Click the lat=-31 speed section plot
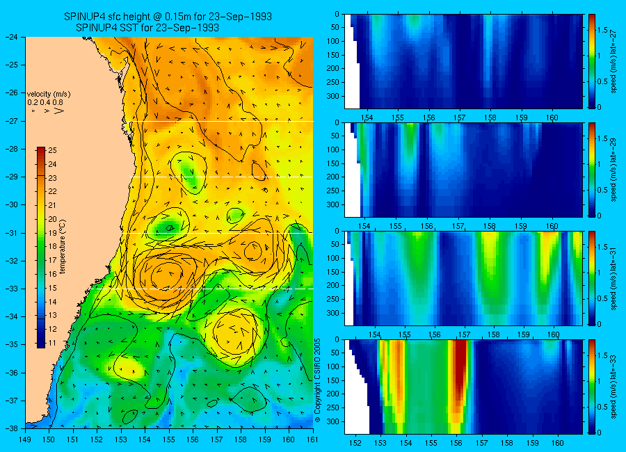Image resolution: width=626 pixels, height=452 pixels. (463, 278)
